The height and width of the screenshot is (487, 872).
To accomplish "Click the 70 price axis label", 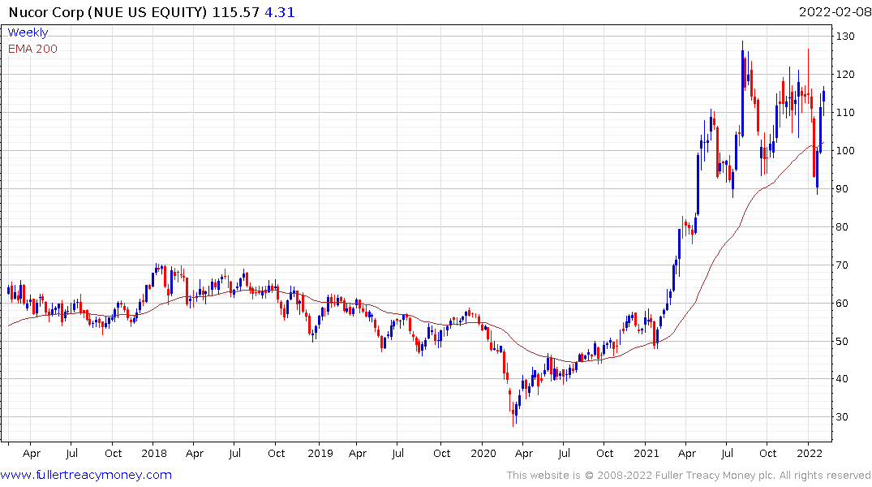I will [x=842, y=265].
